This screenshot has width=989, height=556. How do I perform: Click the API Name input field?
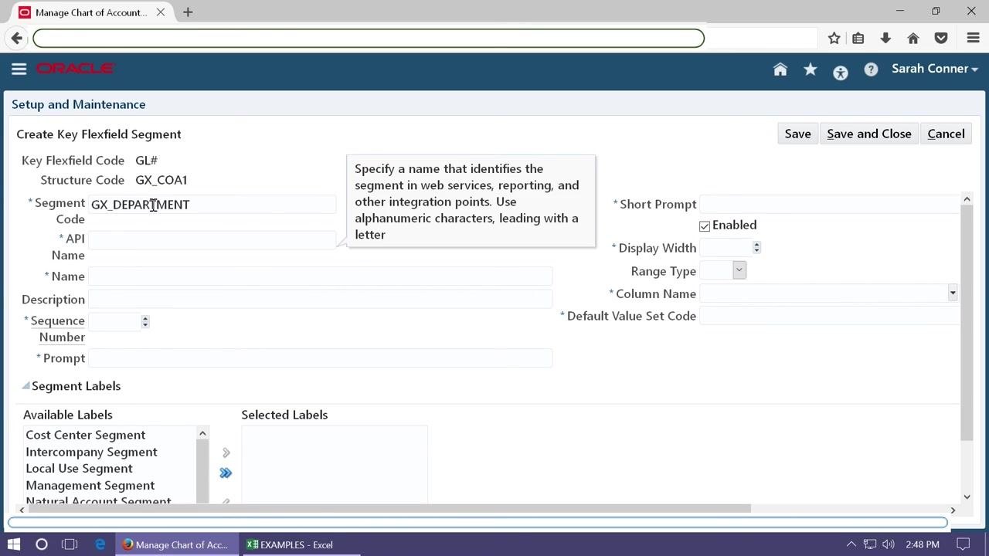click(212, 239)
